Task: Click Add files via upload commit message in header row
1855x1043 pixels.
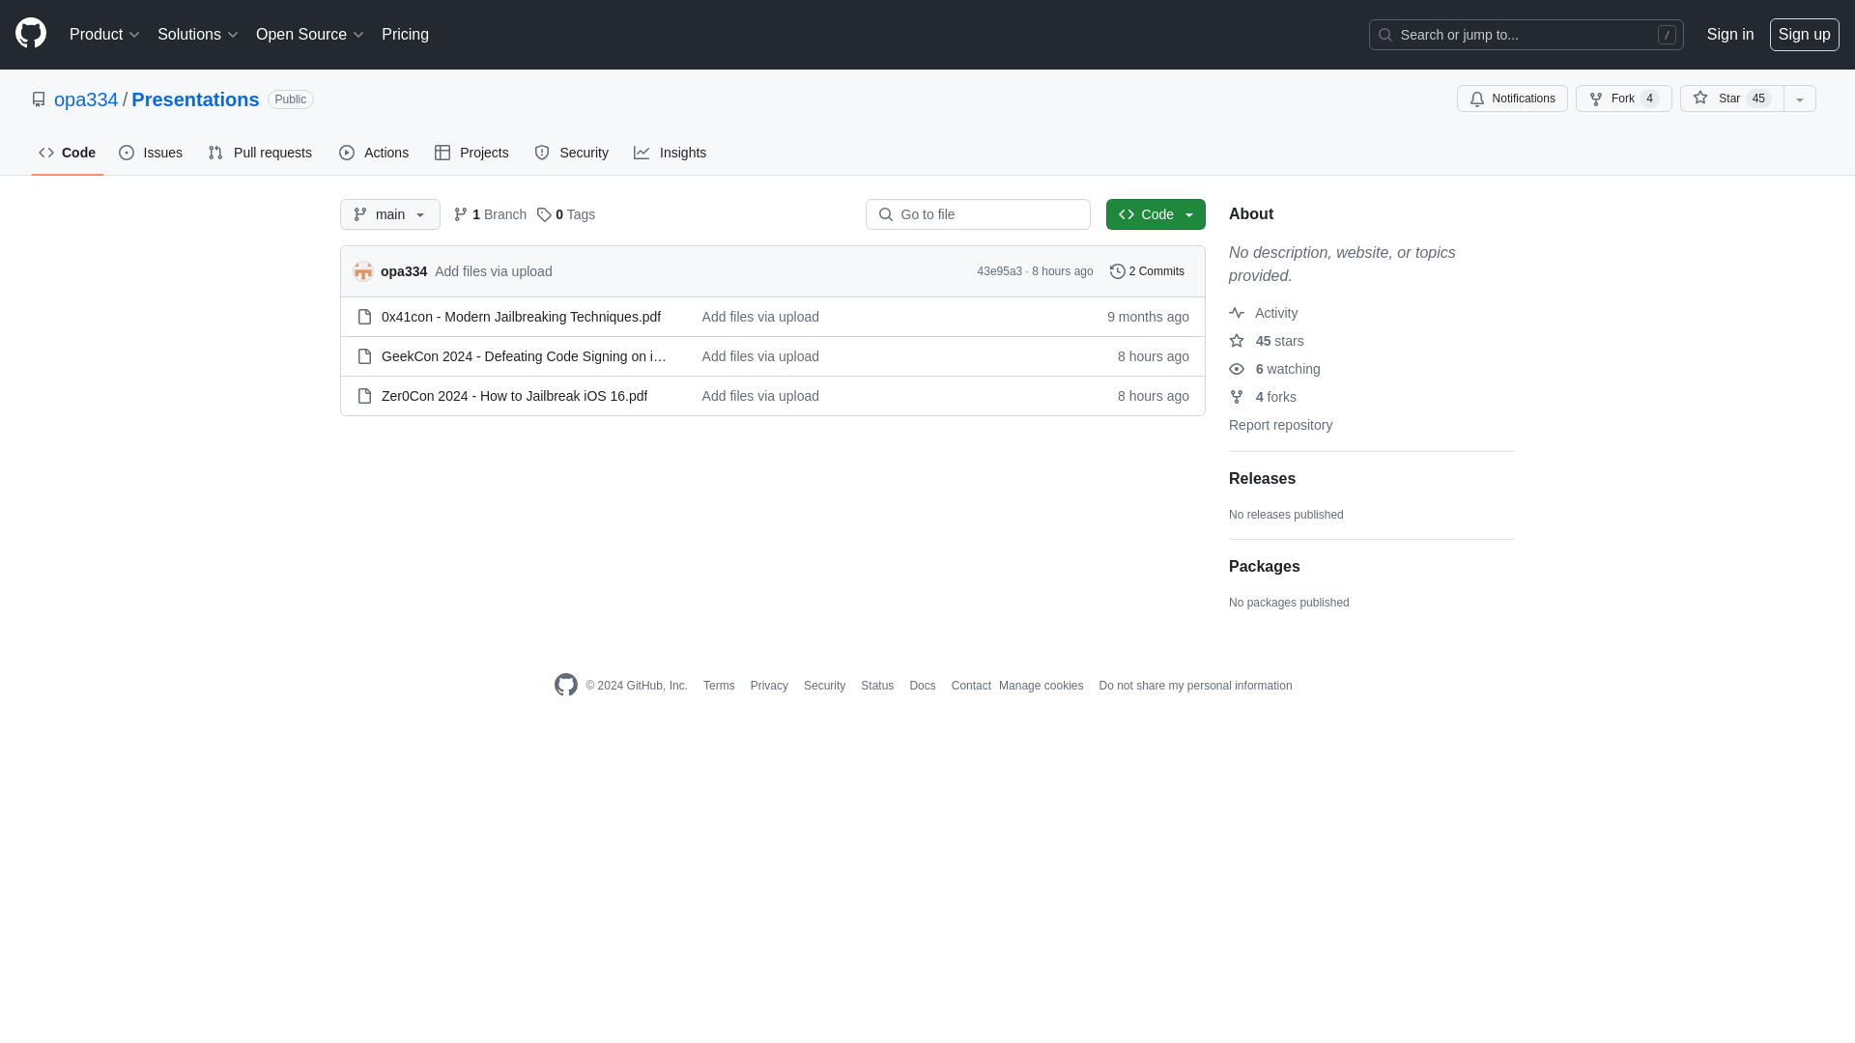Action: 494,271
